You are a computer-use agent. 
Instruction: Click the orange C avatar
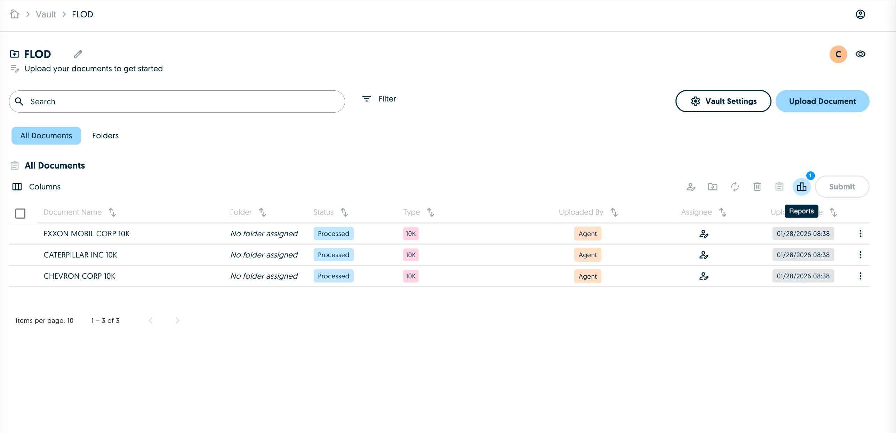(x=838, y=54)
